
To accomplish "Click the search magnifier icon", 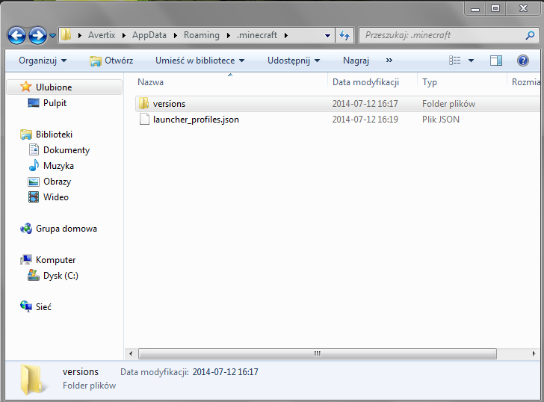I will 530,35.
